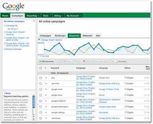Expand the Change Graph Options triangle
The height and width of the screenshot is (124, 153).
click(39, 40)
